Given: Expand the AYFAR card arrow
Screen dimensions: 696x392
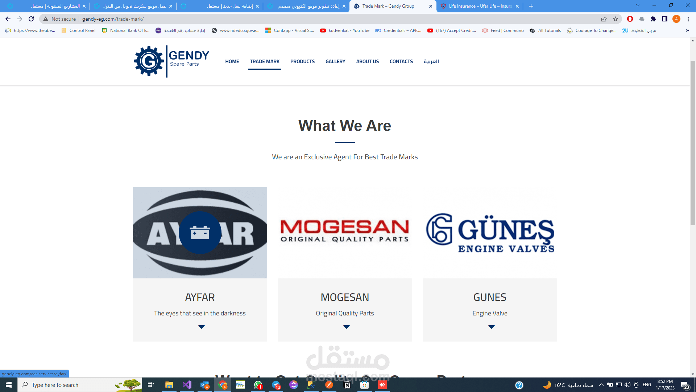Looking at the screenshot, I should tap(202, 327).
